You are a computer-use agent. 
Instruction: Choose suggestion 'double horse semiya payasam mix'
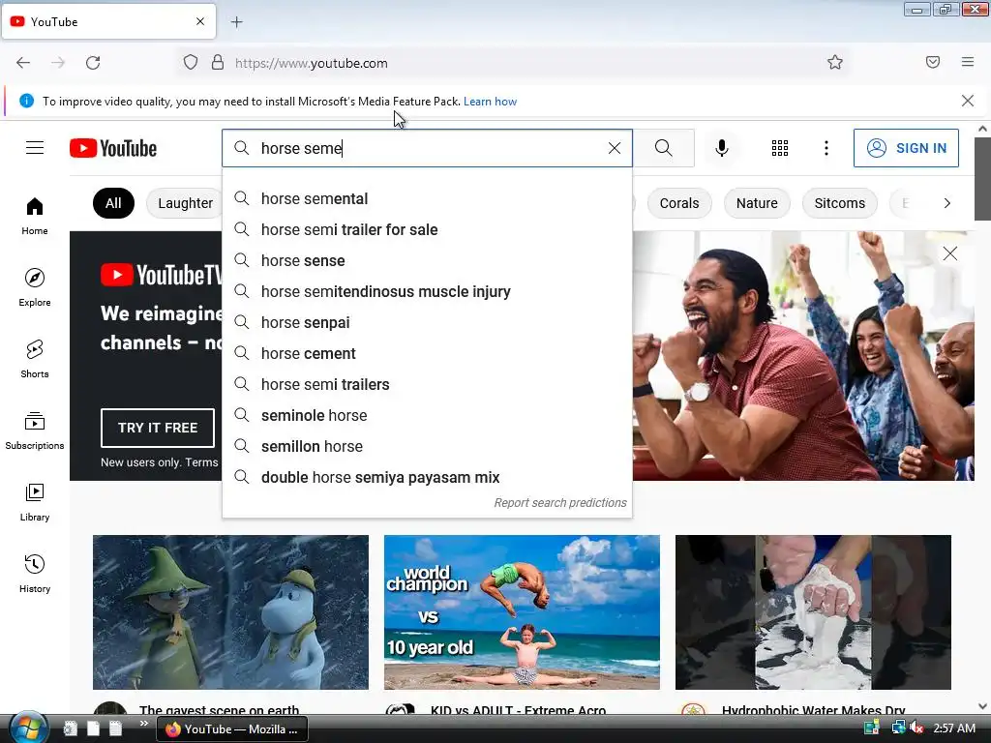coord(427,477)
